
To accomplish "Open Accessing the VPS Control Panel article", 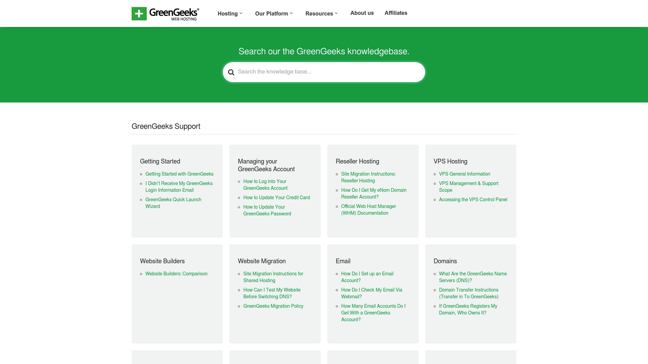I will pyautogui.click(x=473, y=199).
